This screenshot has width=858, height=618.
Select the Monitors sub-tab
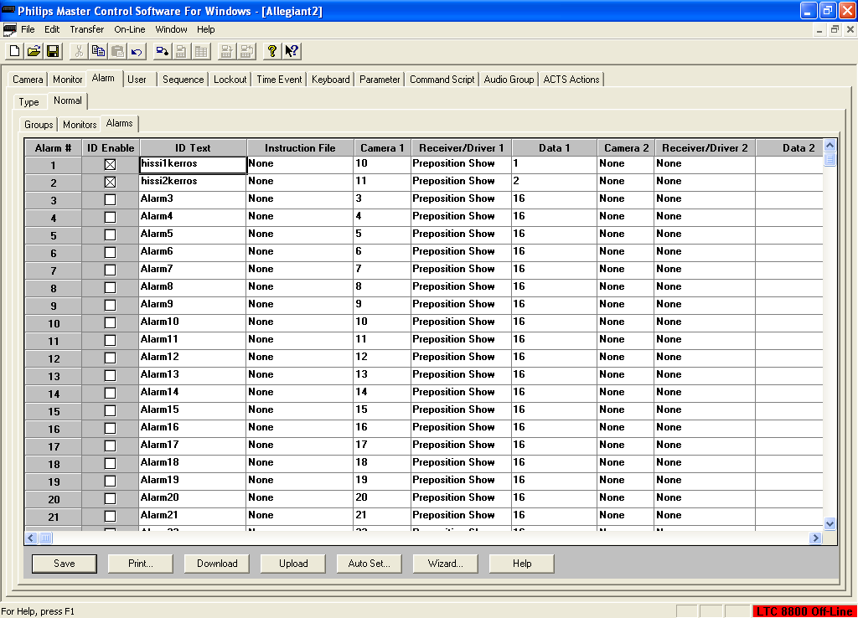[x=80, y=125]
